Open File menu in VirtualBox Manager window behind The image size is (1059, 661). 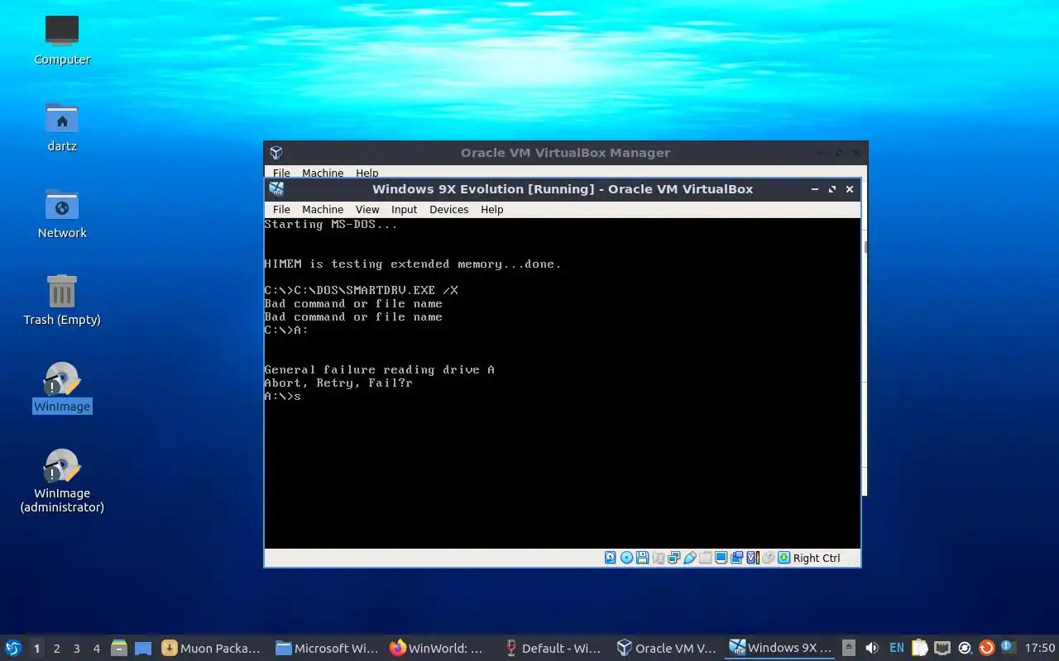point(281,173)
